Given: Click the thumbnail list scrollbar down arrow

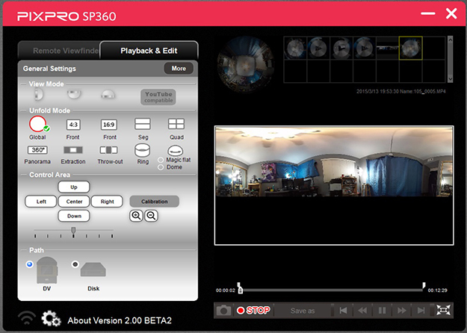Looking at the screenshot, I should 450,79.
